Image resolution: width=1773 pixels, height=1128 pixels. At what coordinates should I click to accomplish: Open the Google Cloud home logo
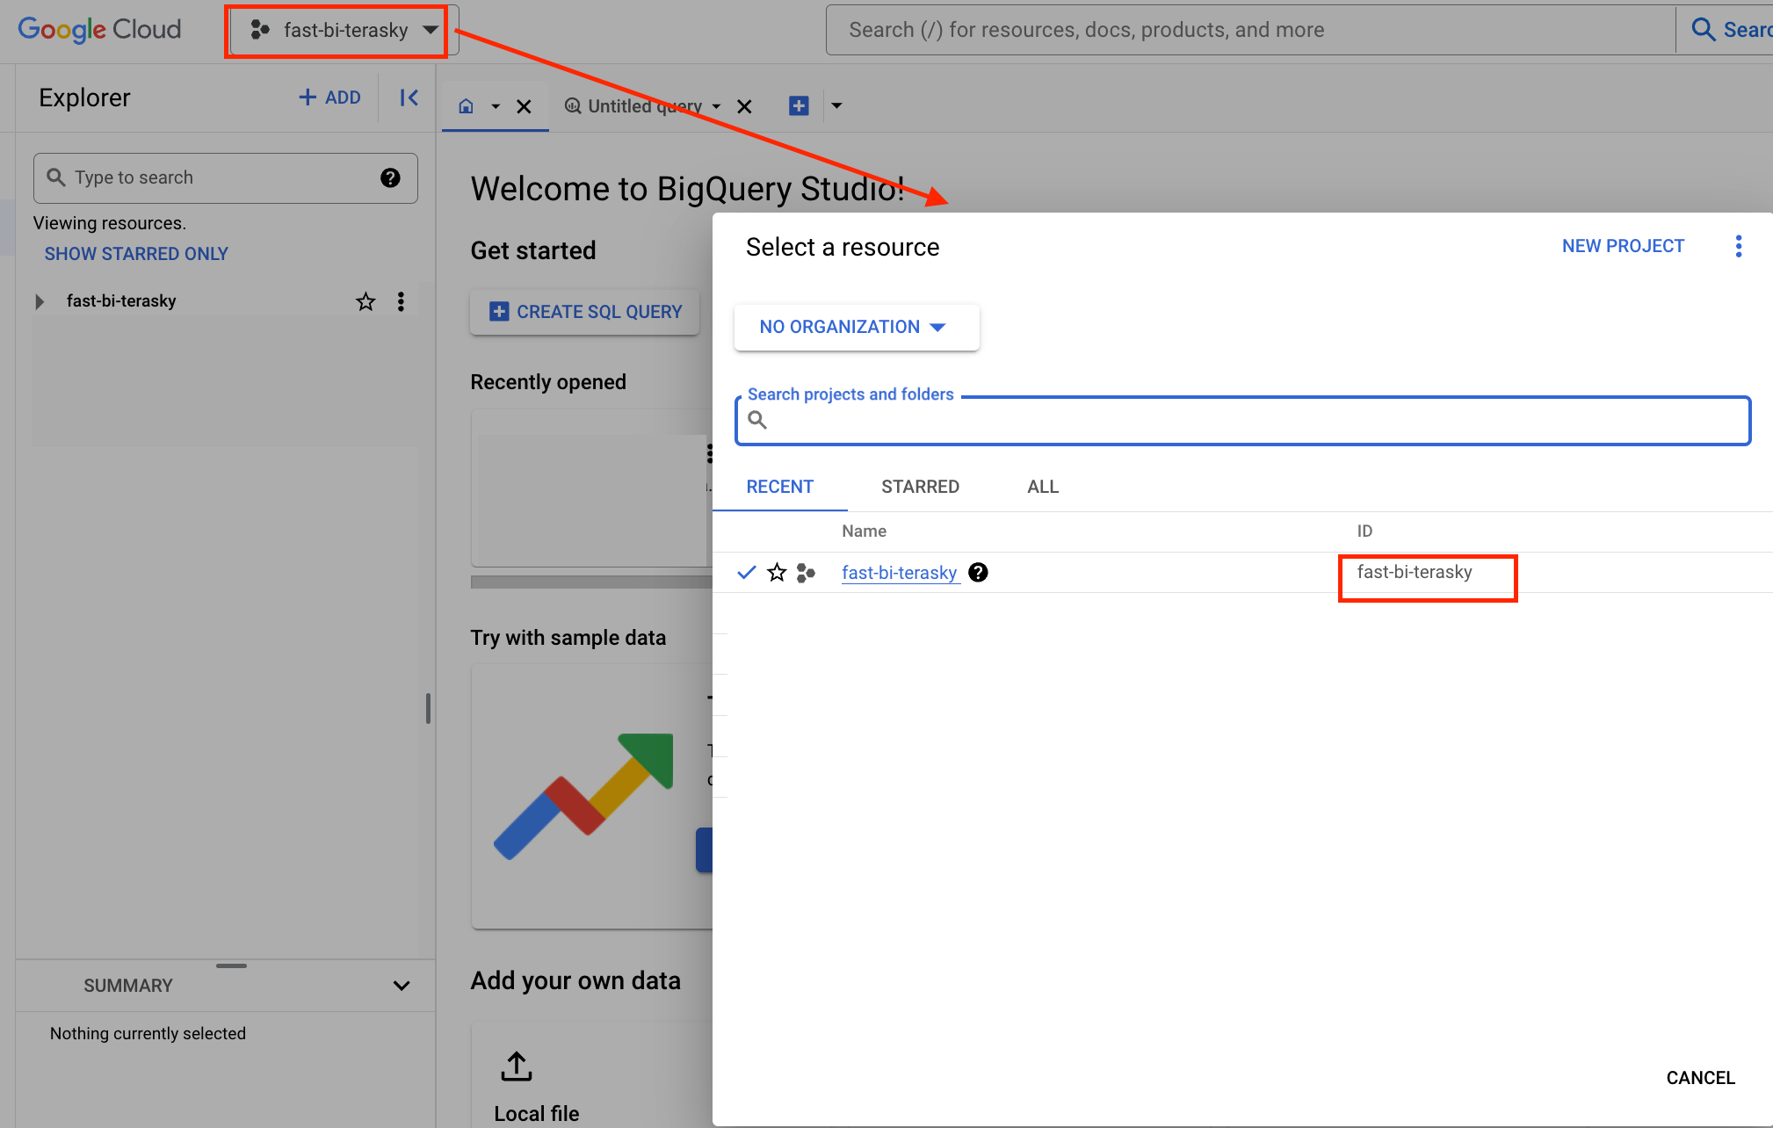click(99, 30)
